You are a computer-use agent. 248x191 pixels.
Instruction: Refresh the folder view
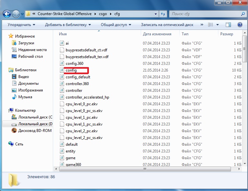[x=163, y=14]
